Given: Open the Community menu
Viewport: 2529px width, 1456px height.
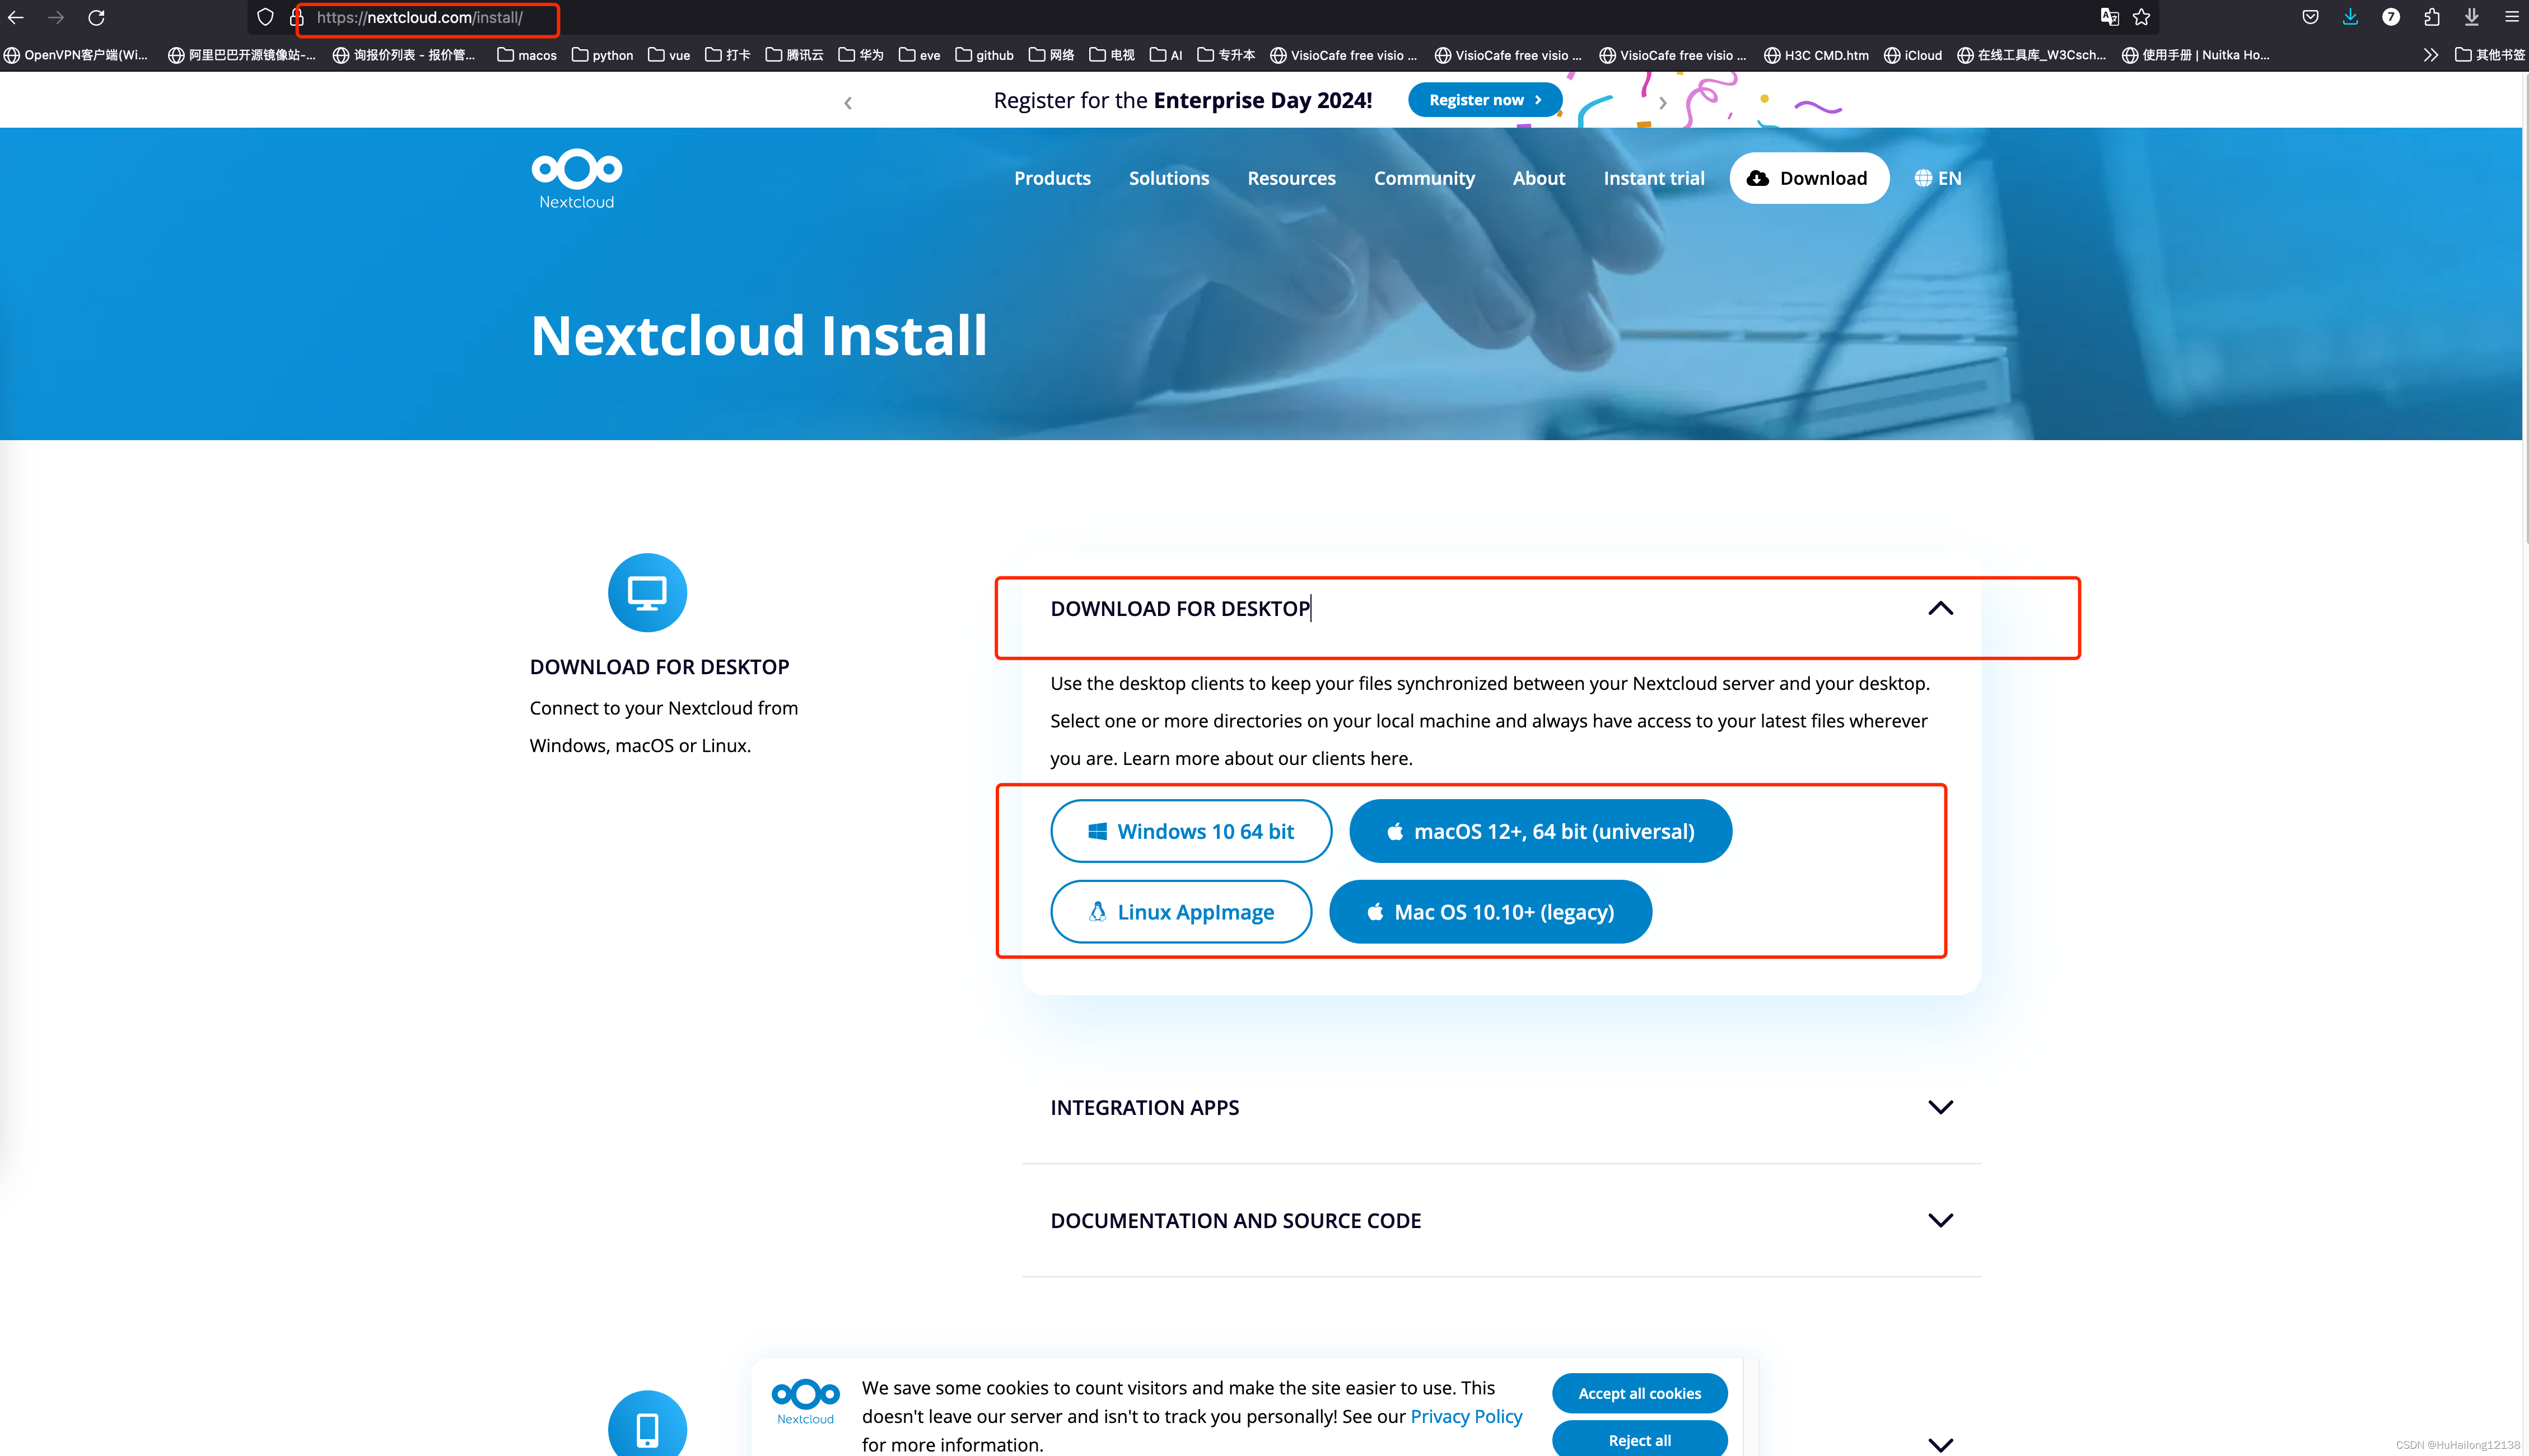Looking at the screenshot, I should pos(1423,178).
